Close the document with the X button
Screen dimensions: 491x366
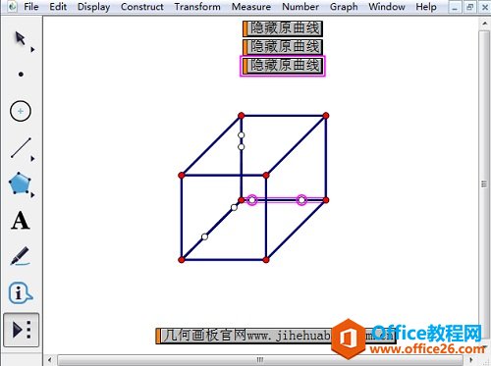click(485, 7)
